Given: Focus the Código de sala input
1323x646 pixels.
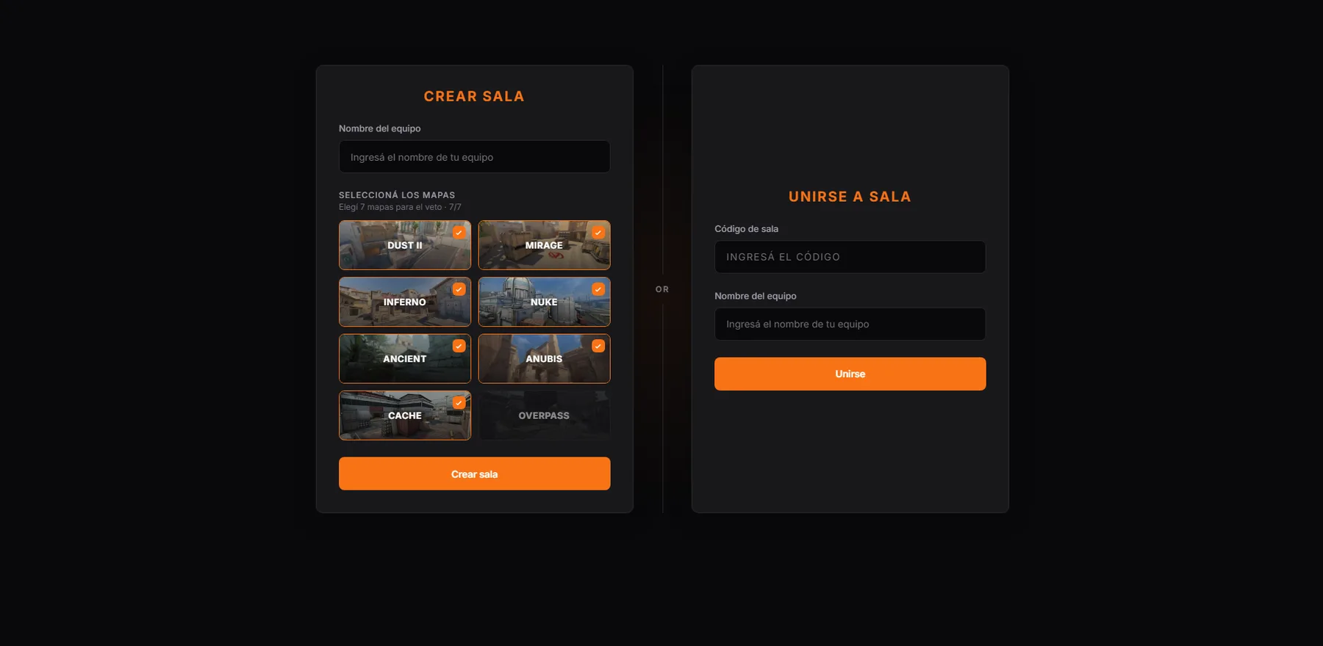Looking at the screenshot, I should click(850, 257).
